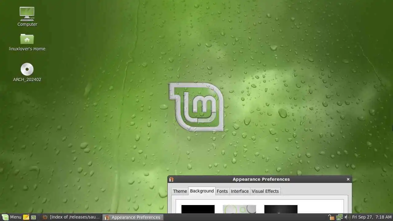Open the ARCH_202402 disc icon
393x221 pixels.
[x=27, y=69]
